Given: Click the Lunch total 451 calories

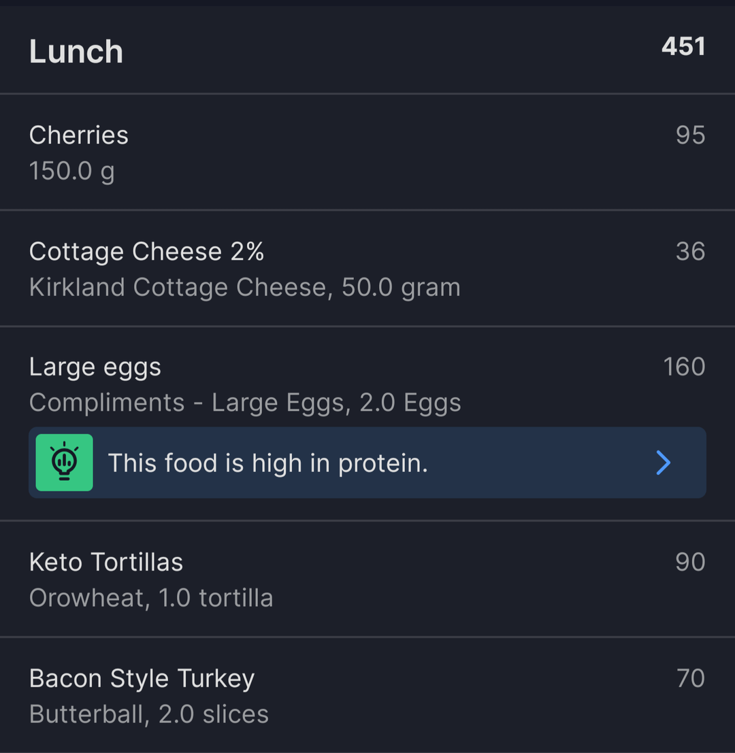Looking at the screenshot, I should (683, 46).
